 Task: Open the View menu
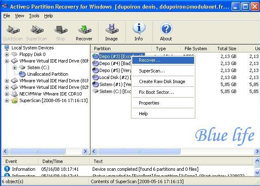pos(19,16)
